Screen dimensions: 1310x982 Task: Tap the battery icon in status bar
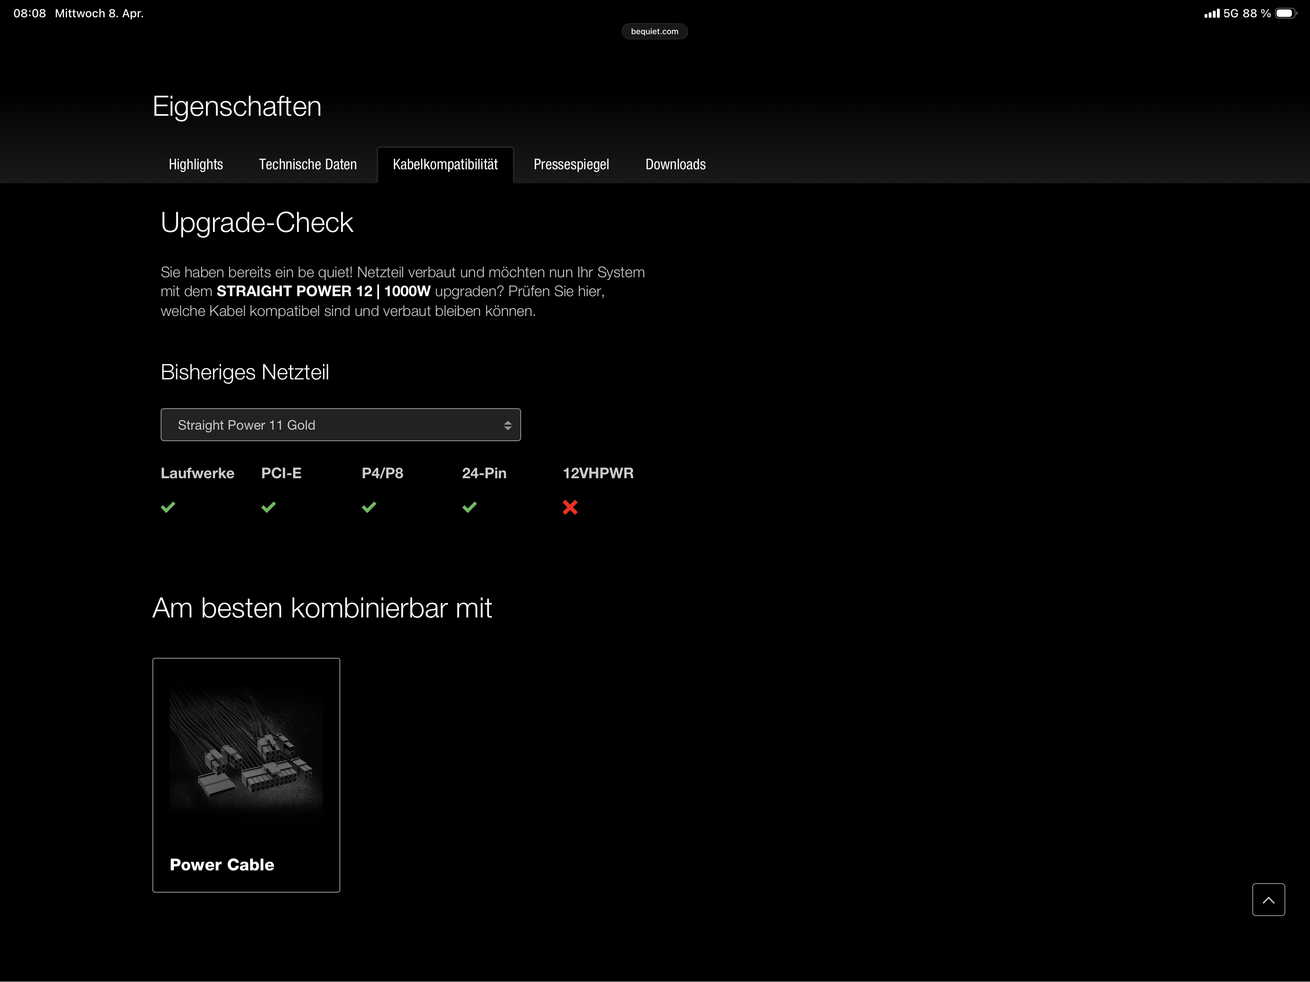click(1286, 13)
